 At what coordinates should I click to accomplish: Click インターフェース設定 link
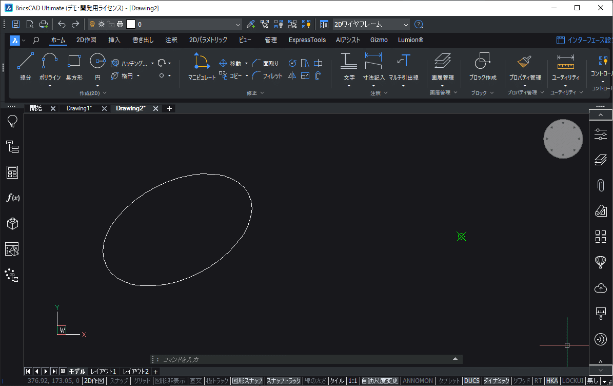click(x=584, y=40)
